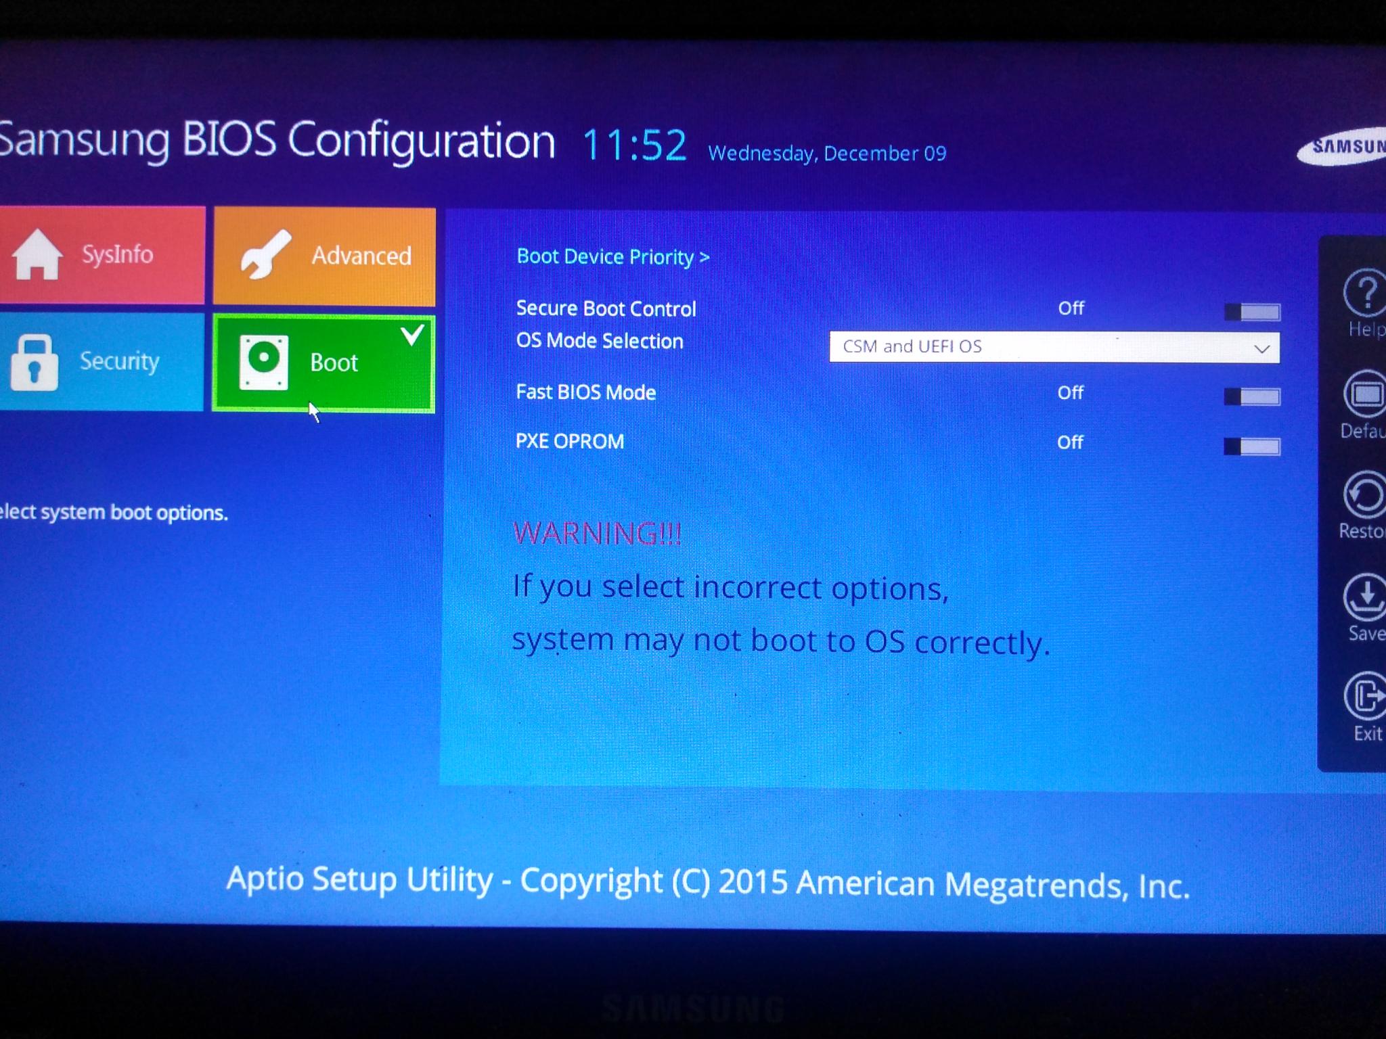Image resolution: width=1386 pixels, height=1039 pixels.
Task: Click the Restore circular arrow icon
Action: click(x=1364, y=494)
